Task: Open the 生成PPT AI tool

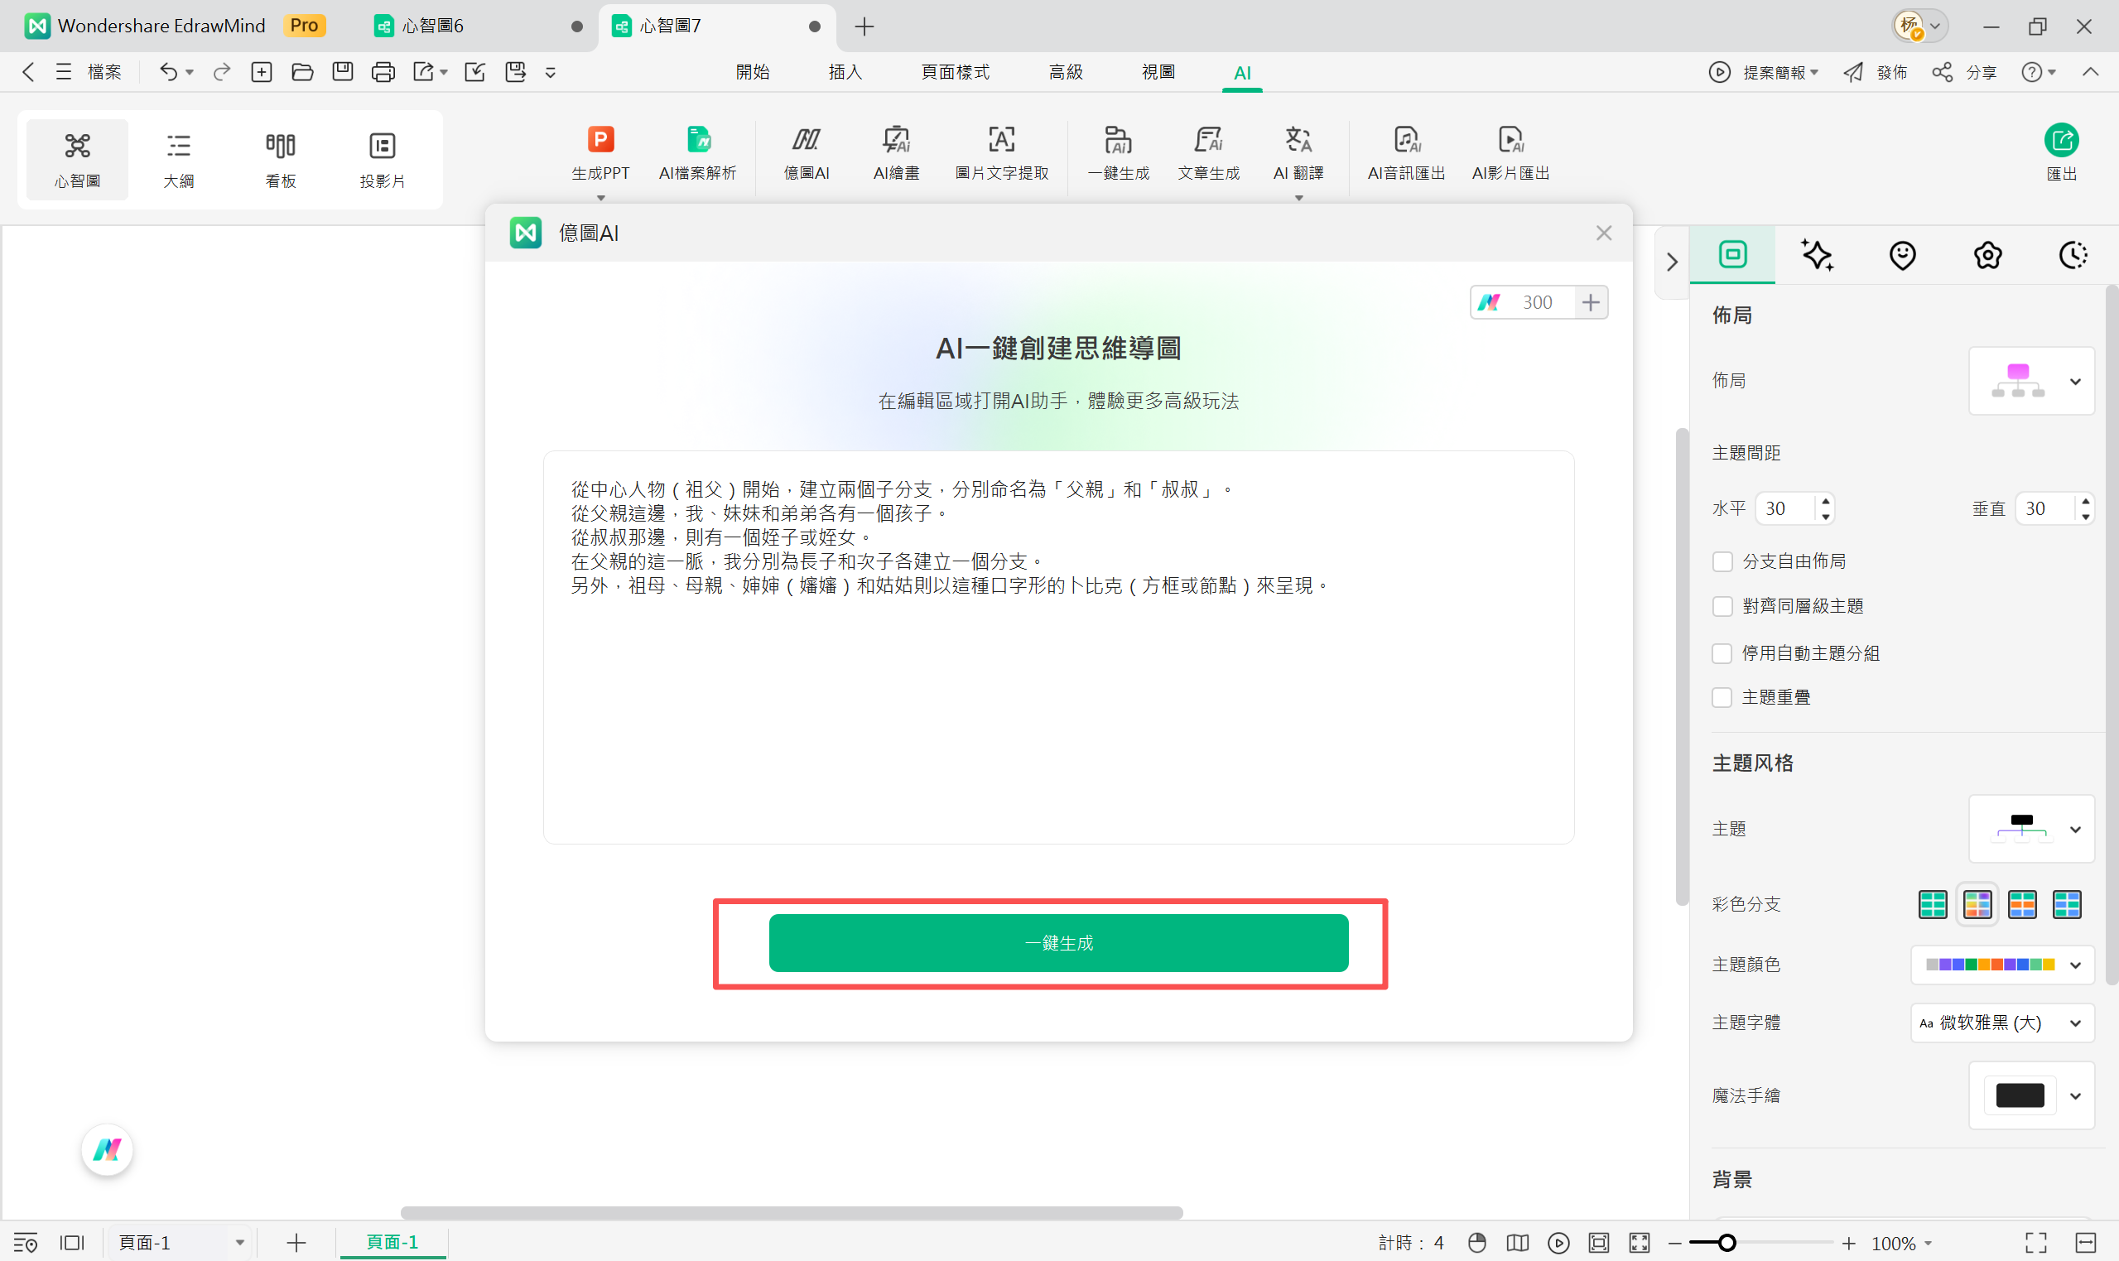Action: pos(600,153)
